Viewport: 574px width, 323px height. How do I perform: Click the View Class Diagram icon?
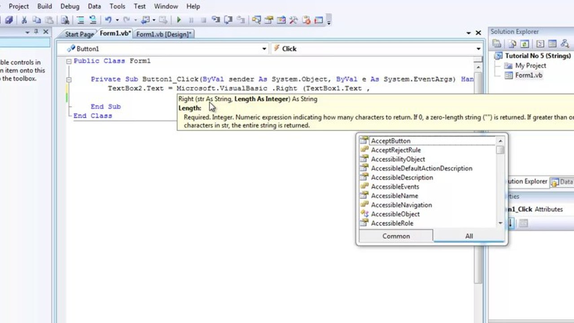pyautogui.click(x=565, y=44)
